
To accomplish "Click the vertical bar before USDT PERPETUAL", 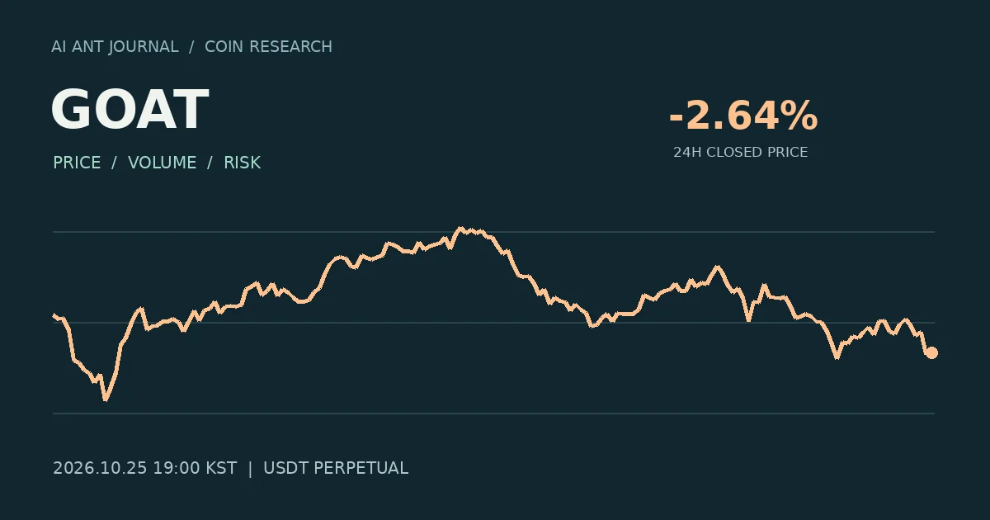I will coord(250,468).
